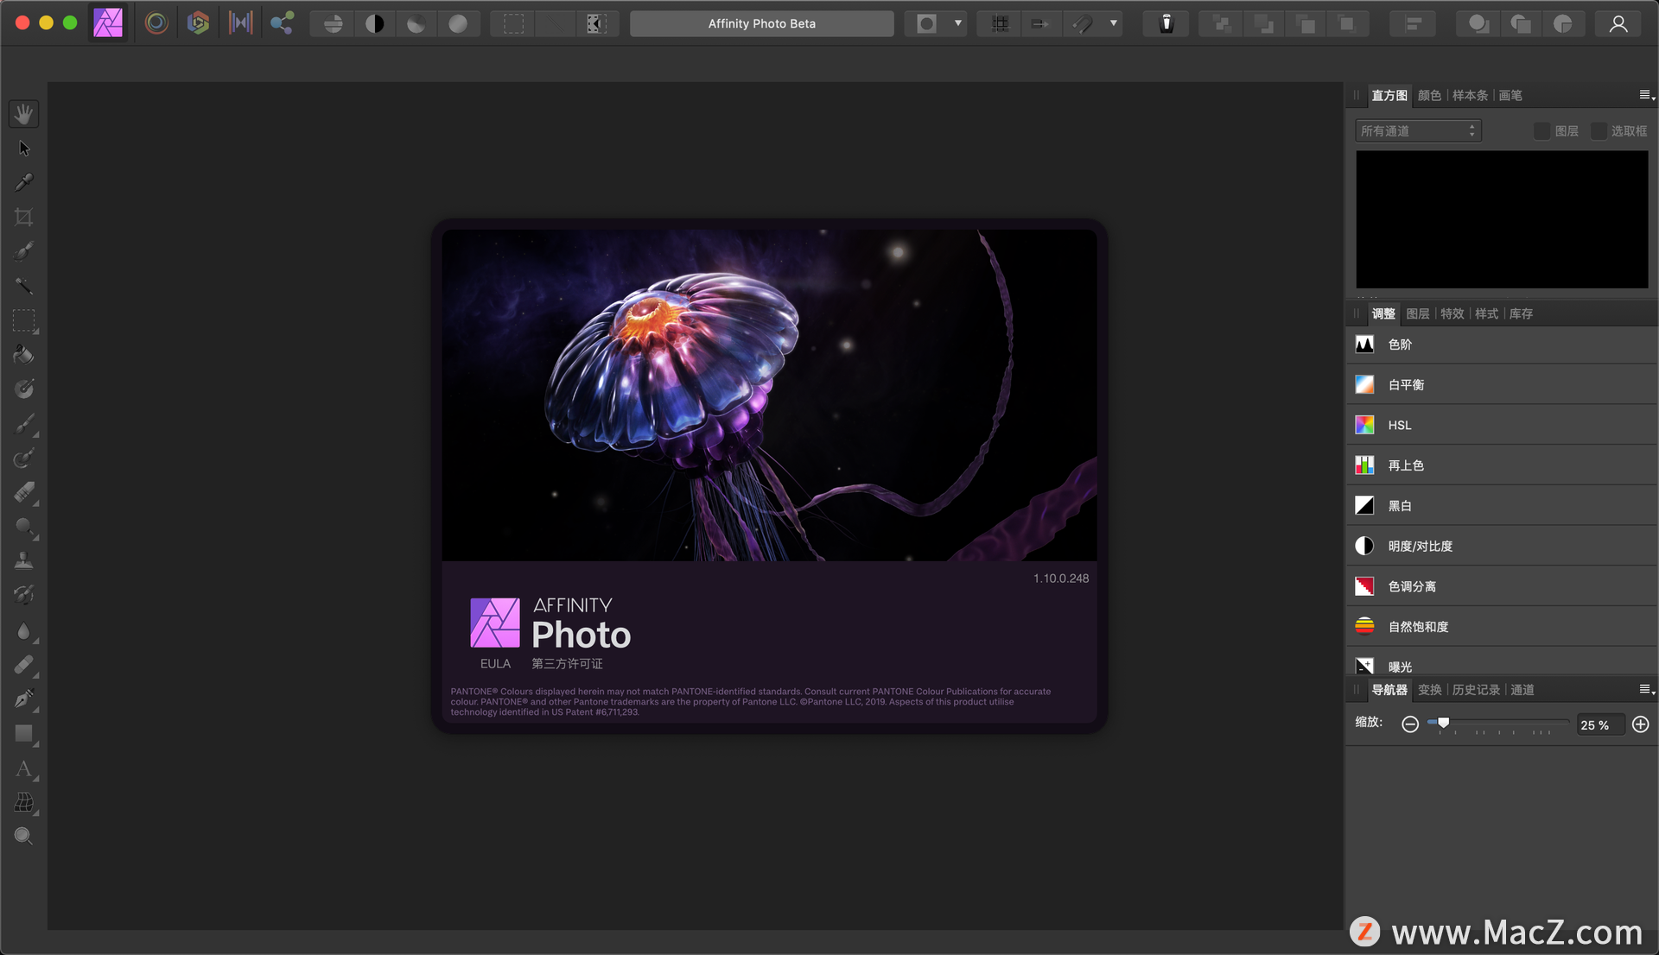Select the Artistic Text tool

24,768
